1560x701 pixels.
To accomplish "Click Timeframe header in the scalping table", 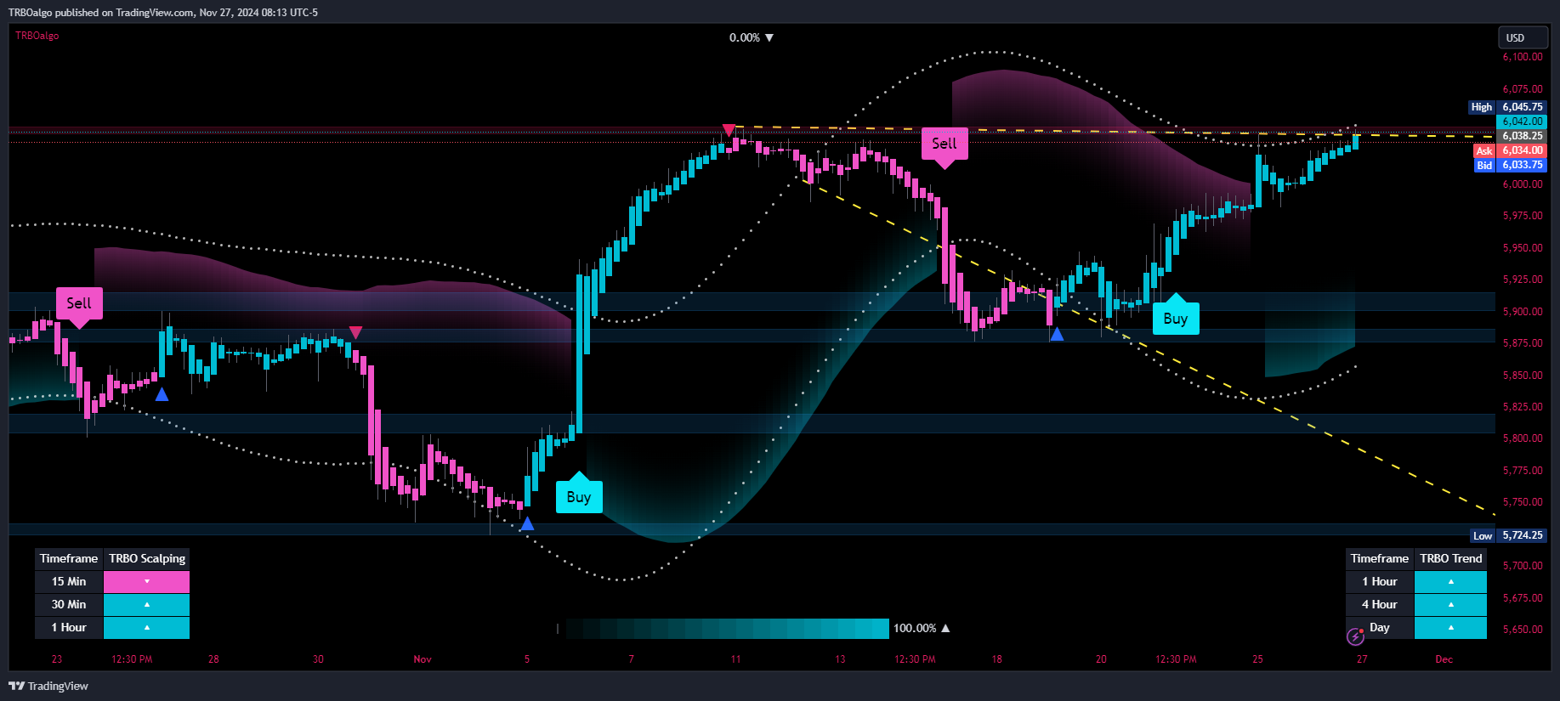I will click(69, 558).
